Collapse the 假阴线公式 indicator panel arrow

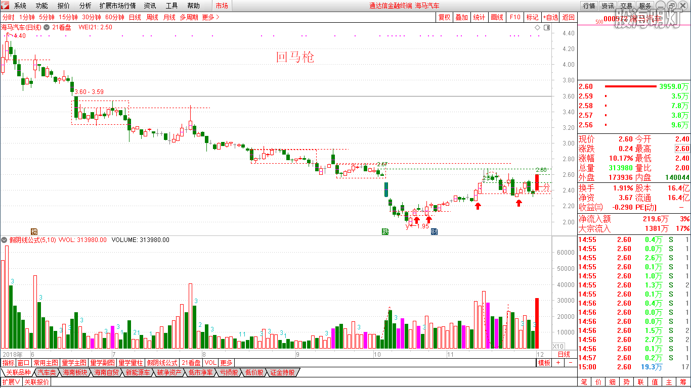5,240
